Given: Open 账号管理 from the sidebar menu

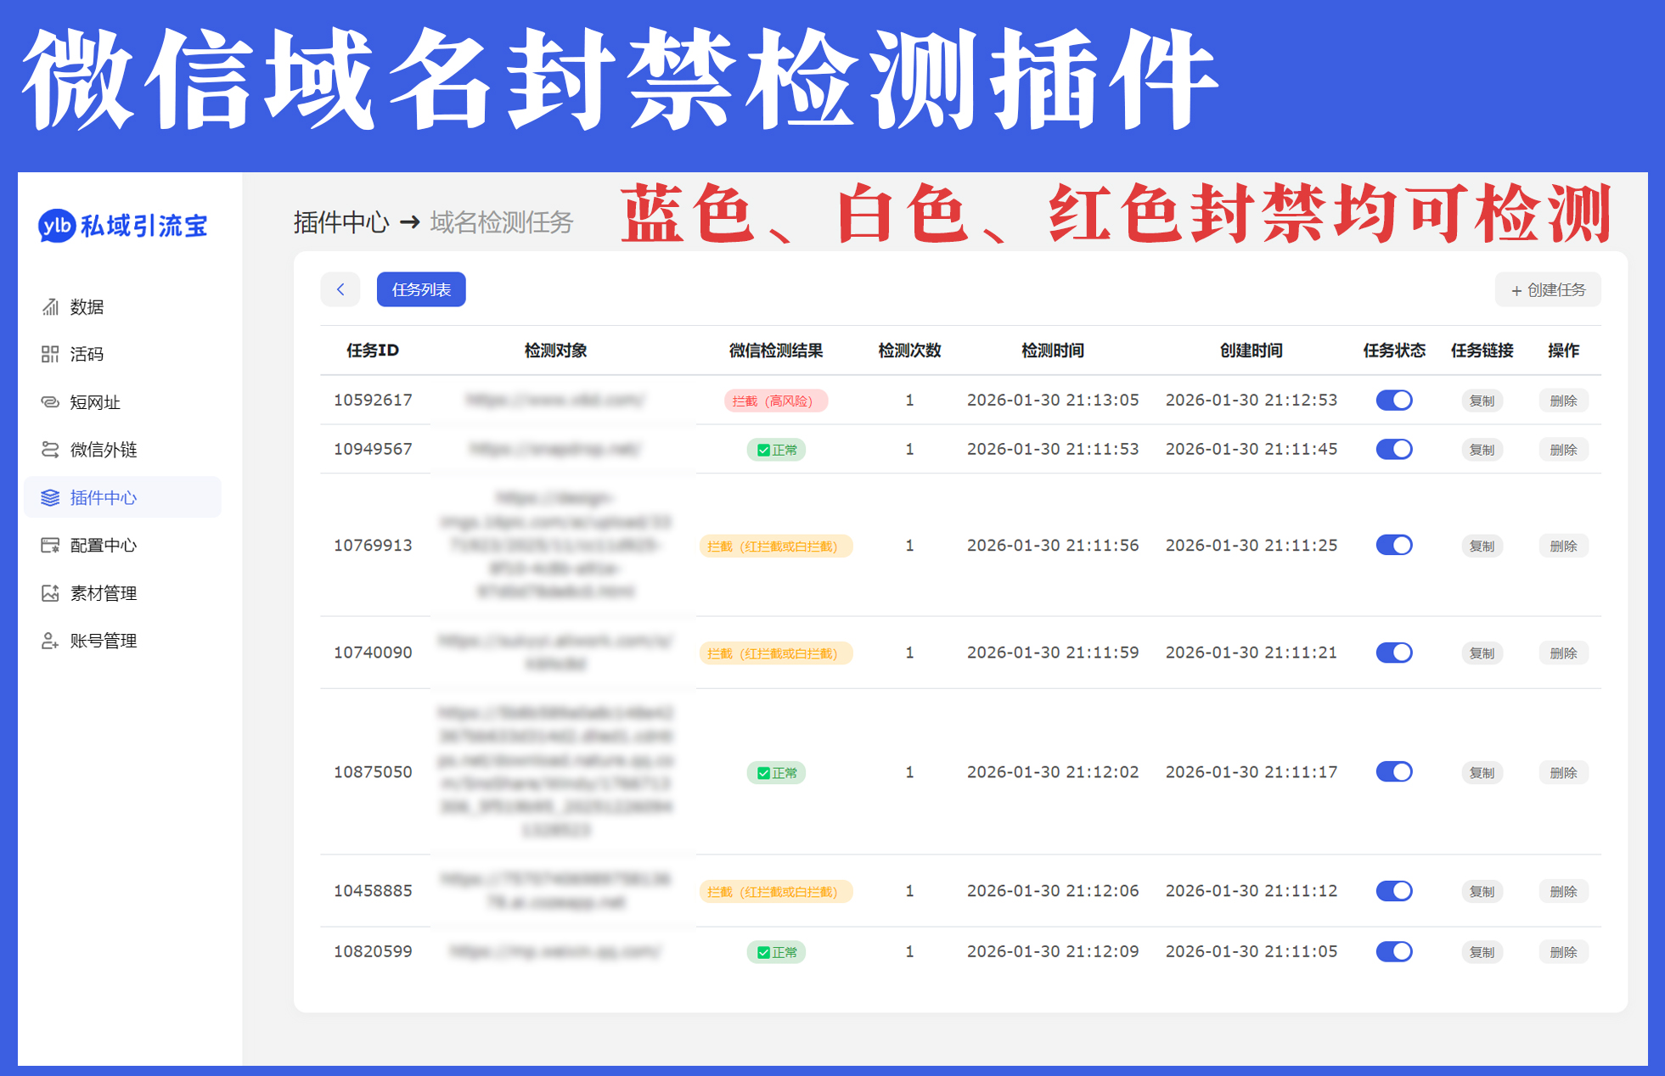Looking at the screenshot, I should (x=103, y=641).
